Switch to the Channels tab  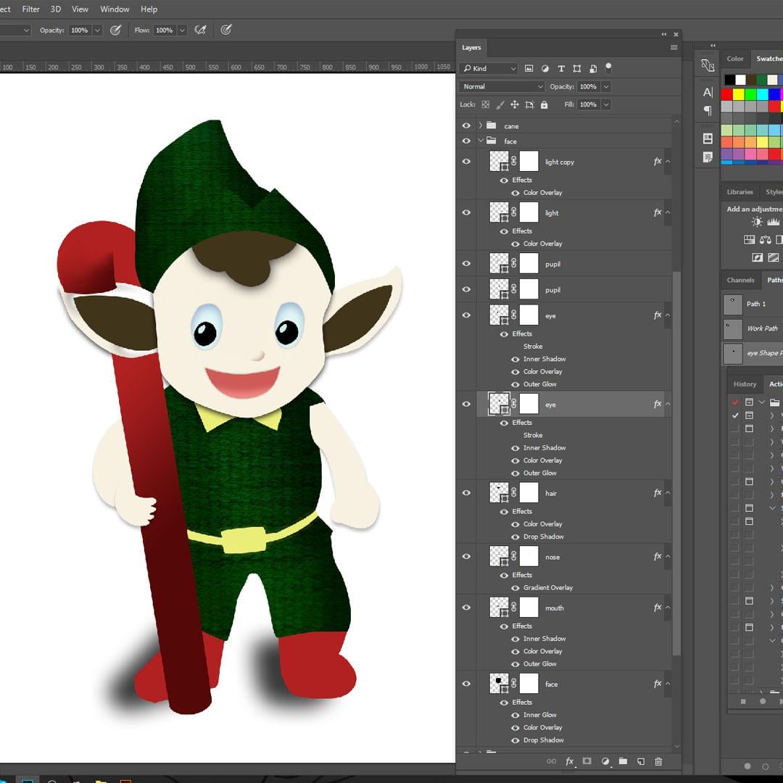tap(740, 280)
